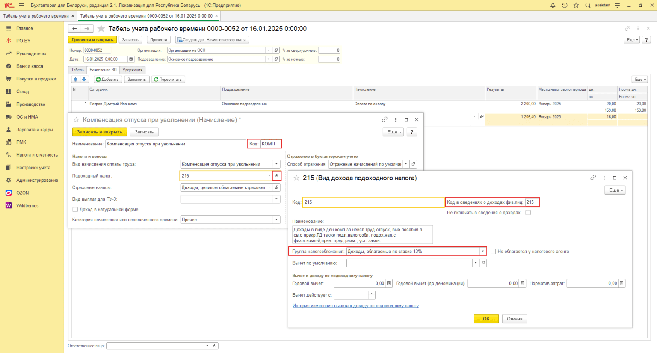Click the calendar icon beside date field
Screen dimensions: 657x353
(130, 59)
